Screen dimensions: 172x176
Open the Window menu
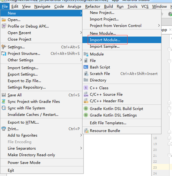(160, 7)
